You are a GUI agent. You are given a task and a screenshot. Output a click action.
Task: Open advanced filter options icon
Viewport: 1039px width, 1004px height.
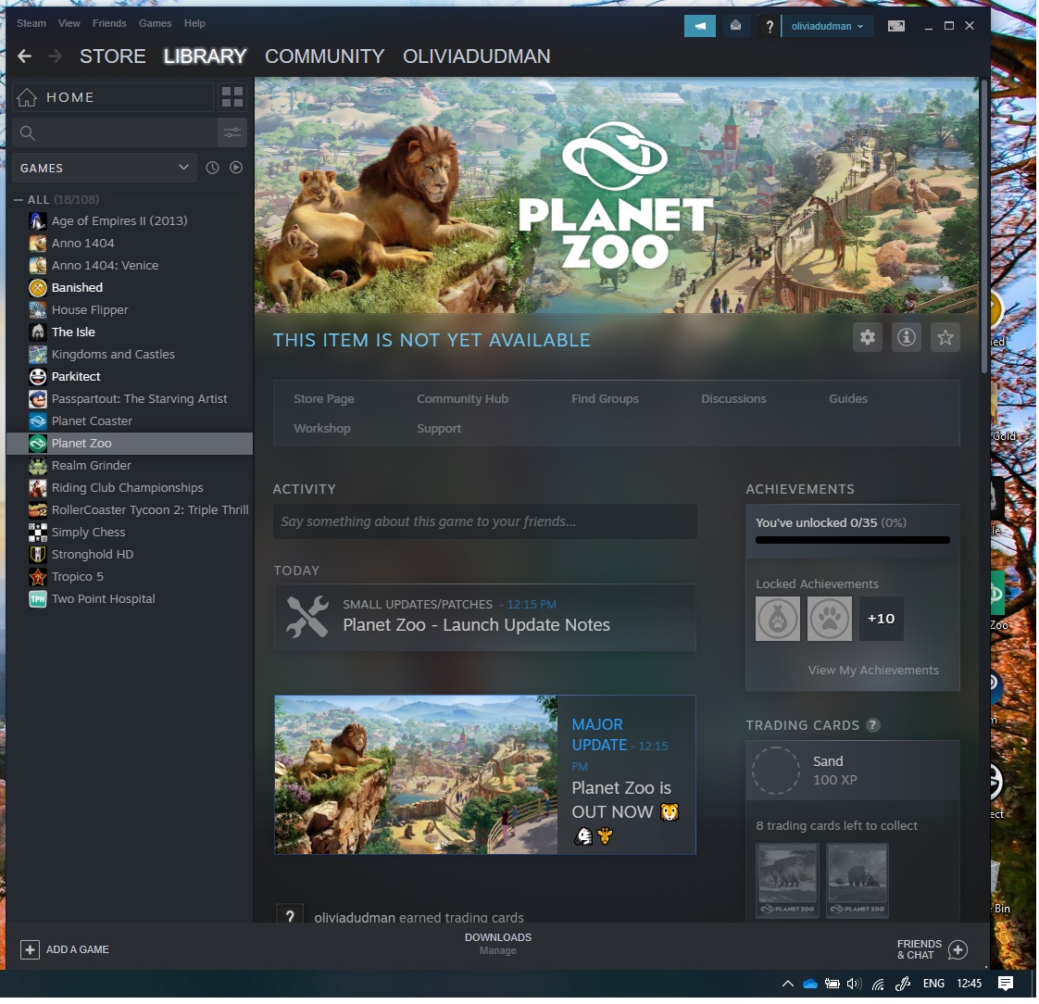(x=232, y=132)
